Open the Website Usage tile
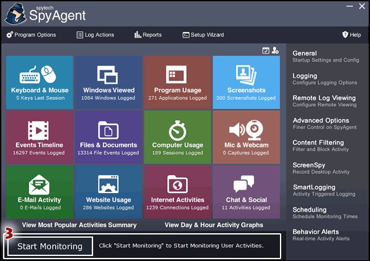 pyautogui.click(x=109, y=191)
